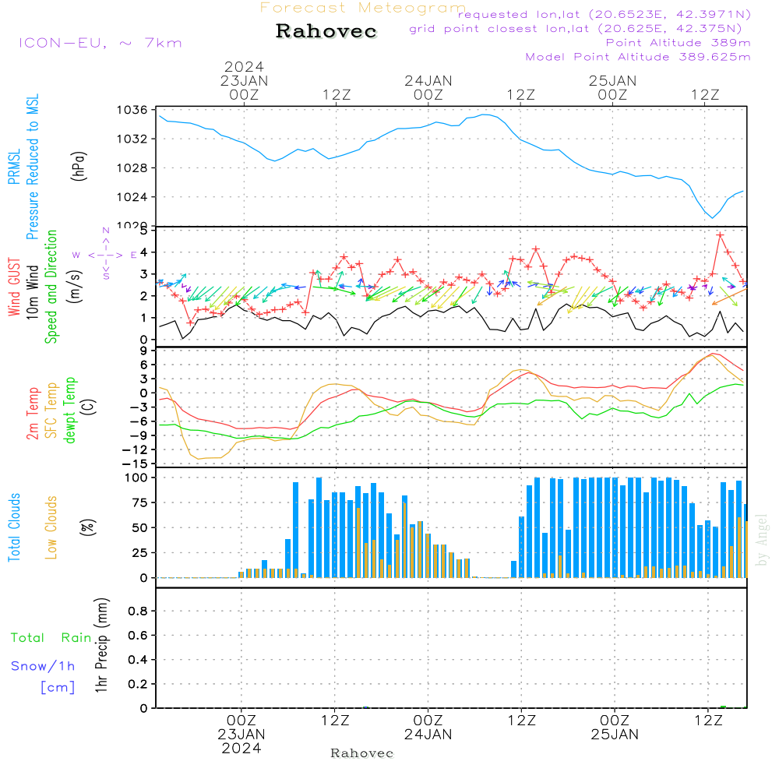Click the 'Low Clouds' orange label

[x=51, y=527]
